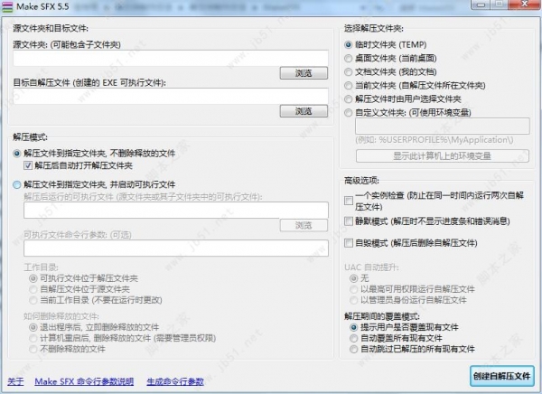Click 浏览 button for executable to run

[x=304, y=225]
